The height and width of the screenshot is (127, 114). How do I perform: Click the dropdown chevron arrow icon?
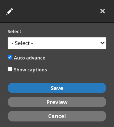pos(102,43)
